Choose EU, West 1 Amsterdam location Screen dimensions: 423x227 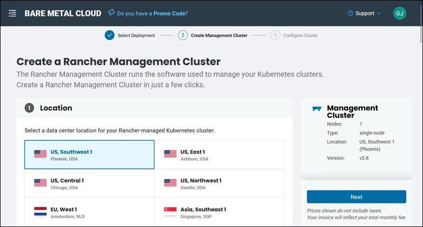click(89, 212)
